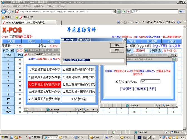Click the IE back navigation arrow
The height and width of the screenshot is (140, 187).
4,11
